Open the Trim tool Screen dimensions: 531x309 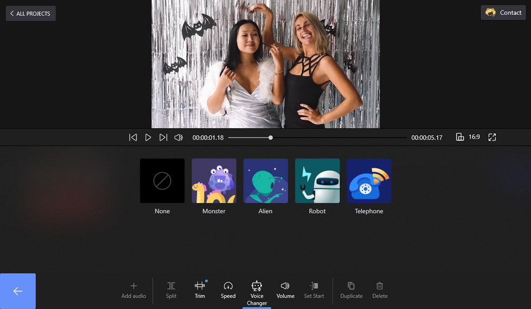click(200, 291)
